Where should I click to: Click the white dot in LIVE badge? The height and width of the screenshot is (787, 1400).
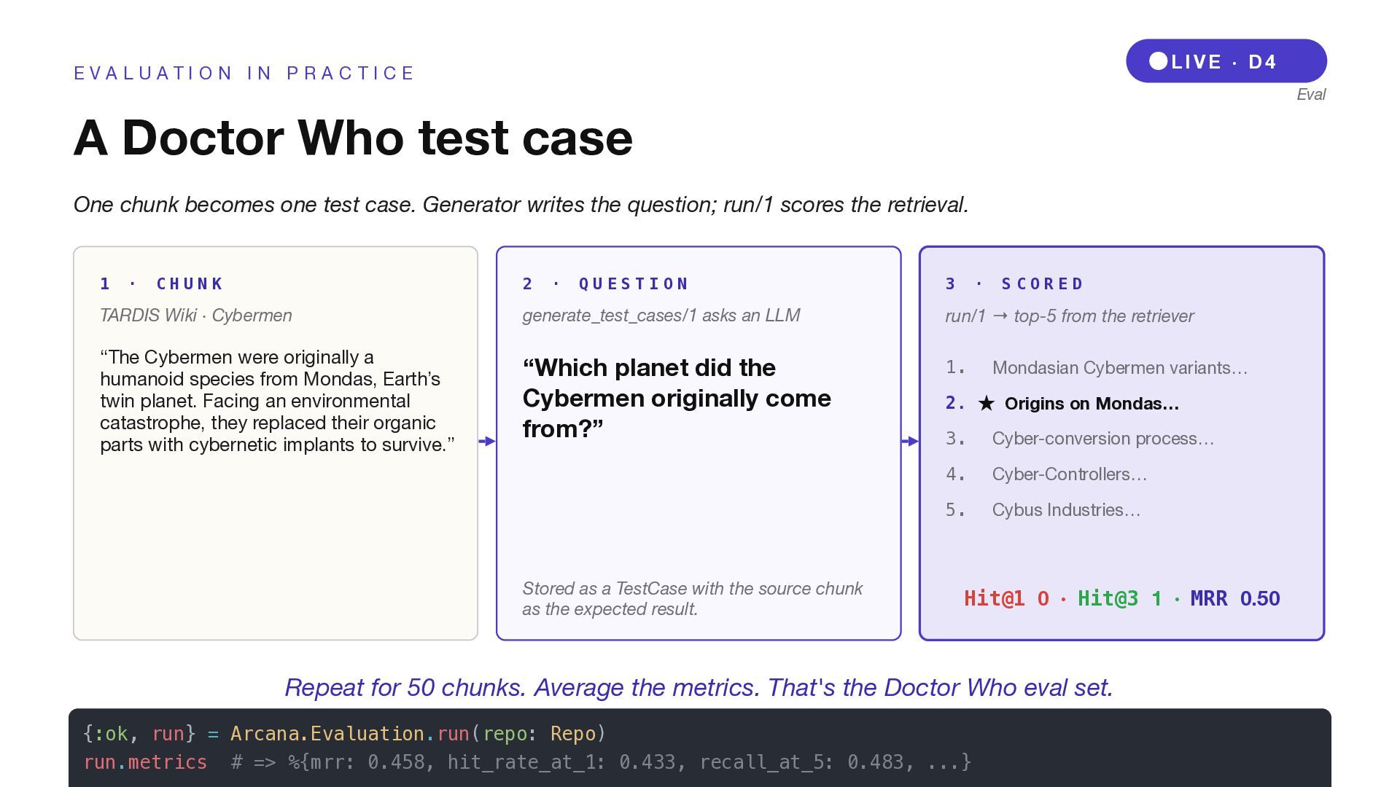tap(1158, 61)
